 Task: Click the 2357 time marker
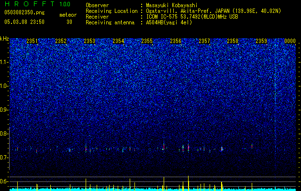(204, 41)
